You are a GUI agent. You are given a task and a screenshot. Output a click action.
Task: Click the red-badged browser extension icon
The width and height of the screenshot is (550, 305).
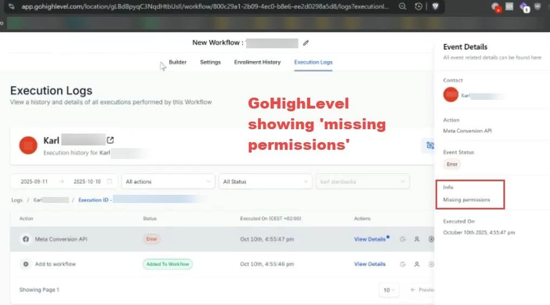pyautogui.click(x=496, y=7)
